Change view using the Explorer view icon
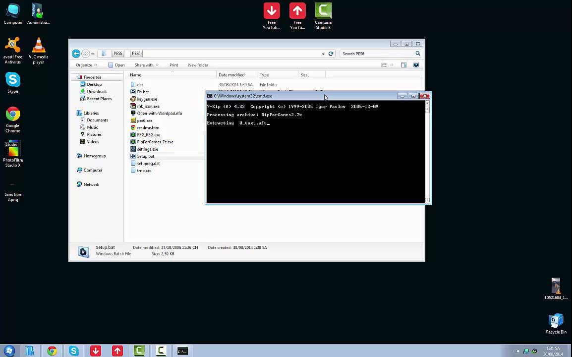Image resolution: width=572 pixels, height=357 pixels. [x=384, y=65]
